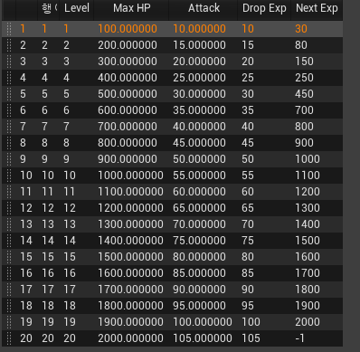Grab the drag handle of row 19

pos(9,322)
